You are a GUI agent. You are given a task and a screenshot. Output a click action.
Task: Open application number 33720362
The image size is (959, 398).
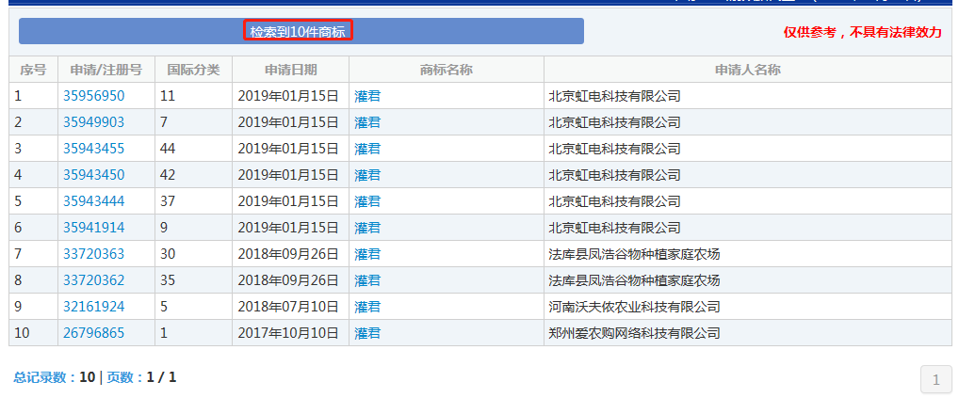click(93, 280)
